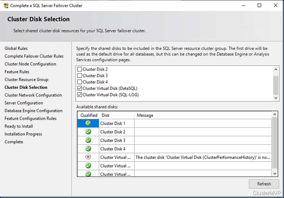Select Database Engine Configuration step
Image resolution: width=284 pixels, height=198 pixels.
[33, 111]
